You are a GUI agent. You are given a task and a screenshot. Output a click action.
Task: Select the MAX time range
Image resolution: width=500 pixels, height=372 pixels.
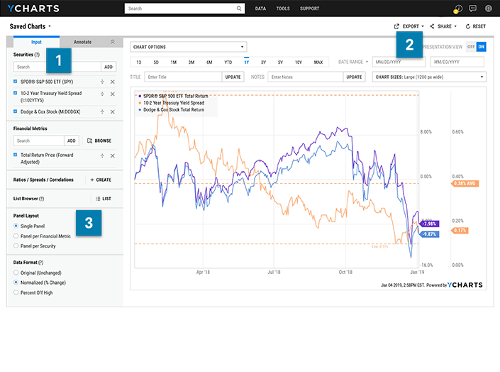[318, 62]
